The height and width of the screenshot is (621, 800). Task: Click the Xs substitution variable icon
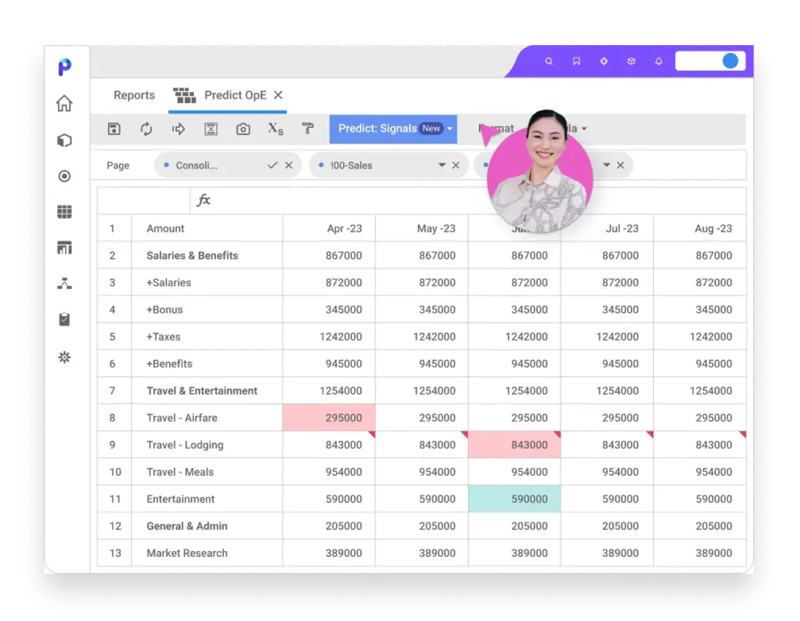[275, 128]
